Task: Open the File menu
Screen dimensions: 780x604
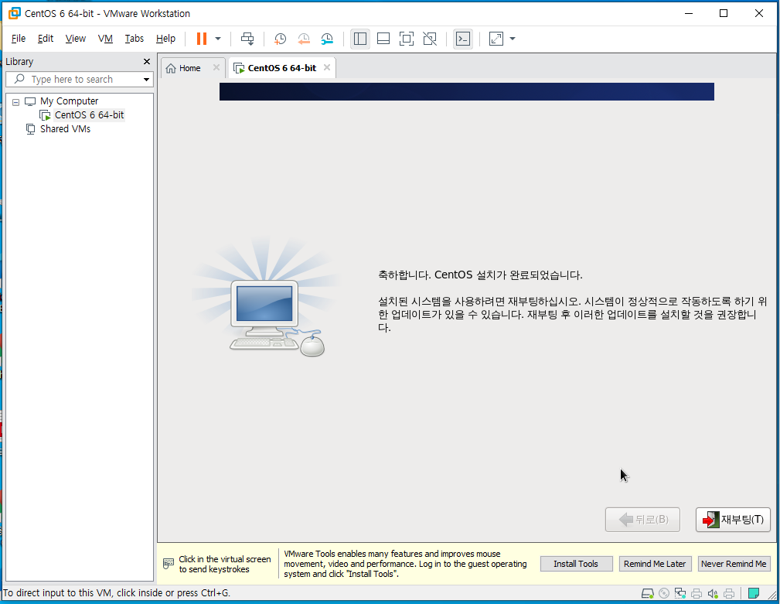Action: (19, 39)
